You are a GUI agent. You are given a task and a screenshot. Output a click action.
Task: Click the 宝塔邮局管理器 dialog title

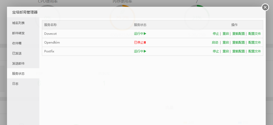(25, 12)
